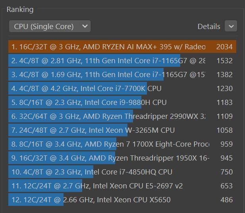Select the 2.81 GHz Core i7-1165G7 row

pos(108,61)
